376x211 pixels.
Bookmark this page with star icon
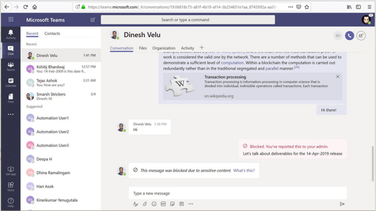307,7
